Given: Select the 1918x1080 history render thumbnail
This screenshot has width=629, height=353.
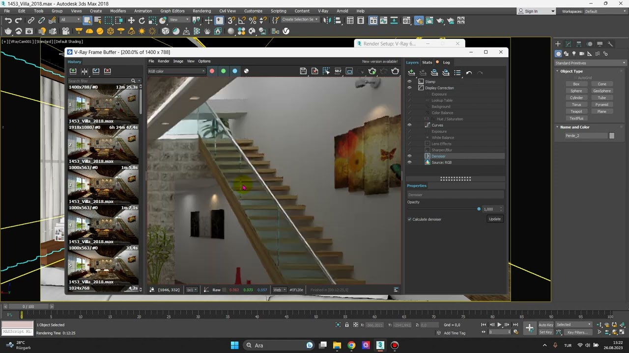Looking at the screenshot, I should (103, 145).
